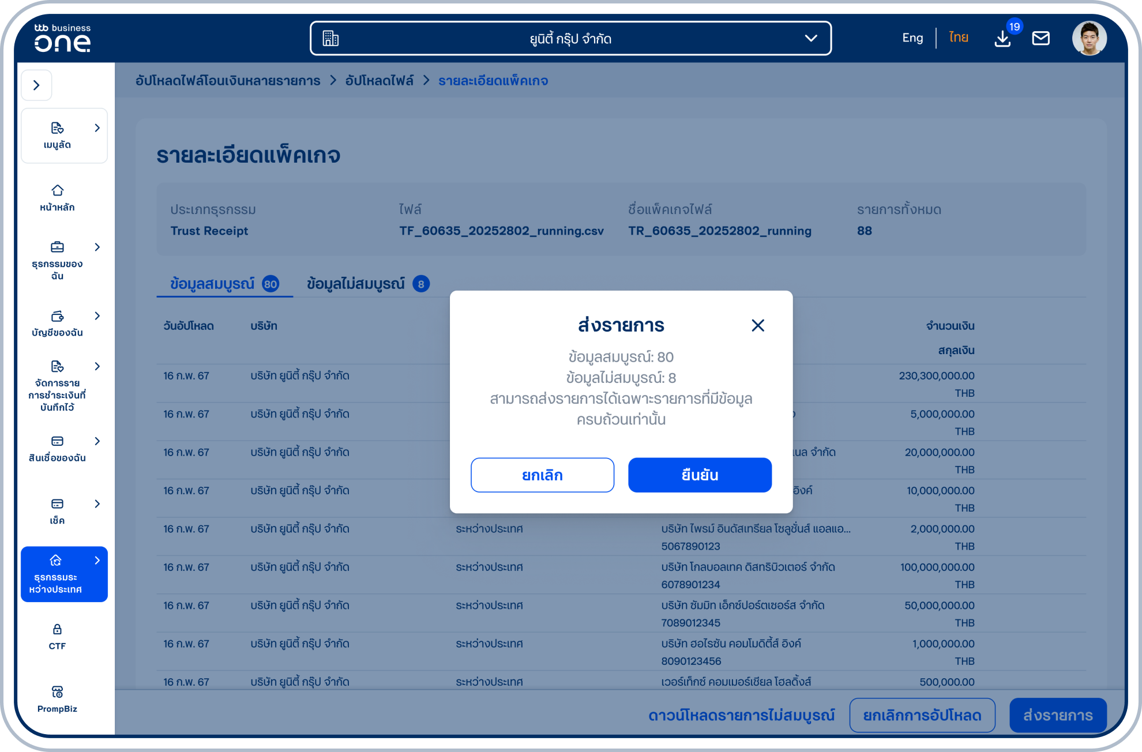Click the CTF lock icon
The image size is (1142, 752).
click(57, 629)
